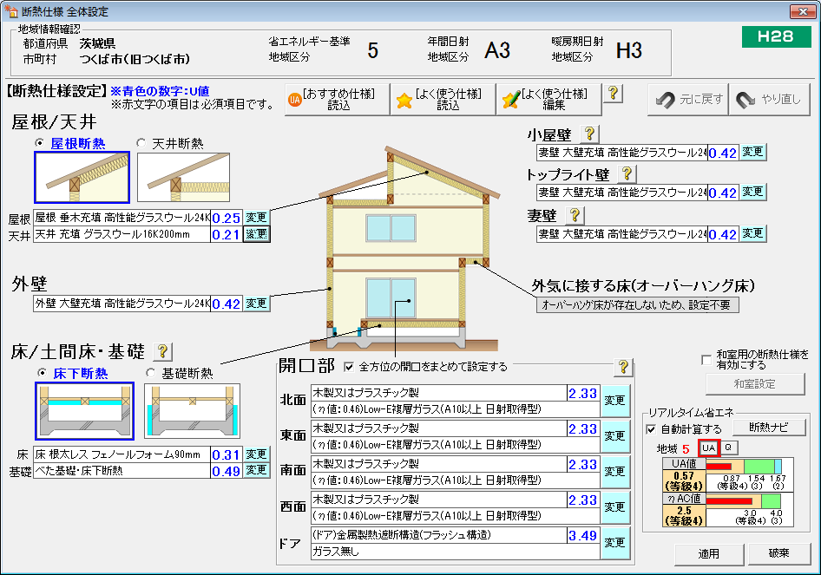Click ドア U値 3.49
The height and width of the screenshot is (575, 821).
(582, 535)
